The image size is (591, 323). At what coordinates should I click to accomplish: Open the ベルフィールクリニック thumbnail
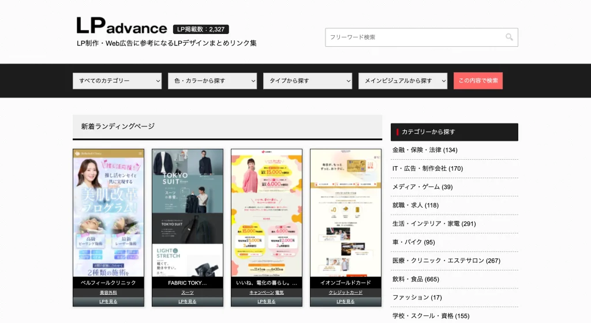tap(109, 213)
